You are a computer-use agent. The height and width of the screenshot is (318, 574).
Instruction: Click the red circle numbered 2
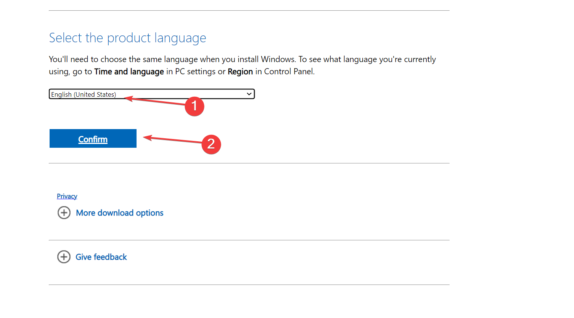[211, 144]
